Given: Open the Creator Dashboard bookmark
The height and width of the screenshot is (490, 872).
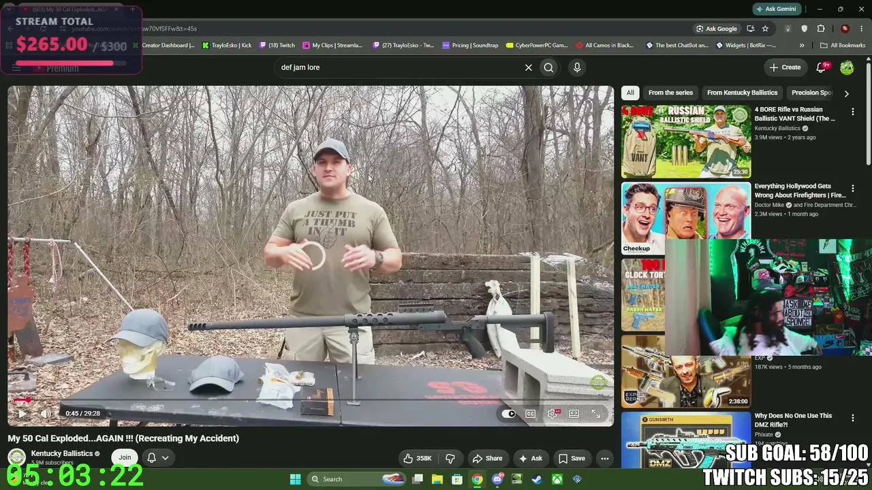Looking at the screenshot, I should (163, 46).
